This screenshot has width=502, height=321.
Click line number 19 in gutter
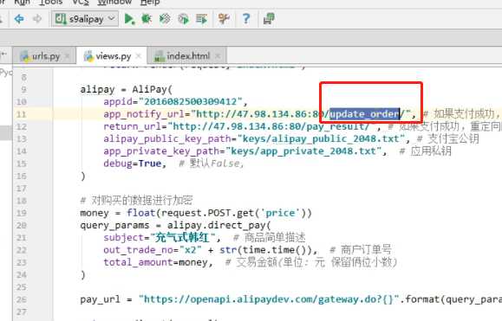(21, 213)
